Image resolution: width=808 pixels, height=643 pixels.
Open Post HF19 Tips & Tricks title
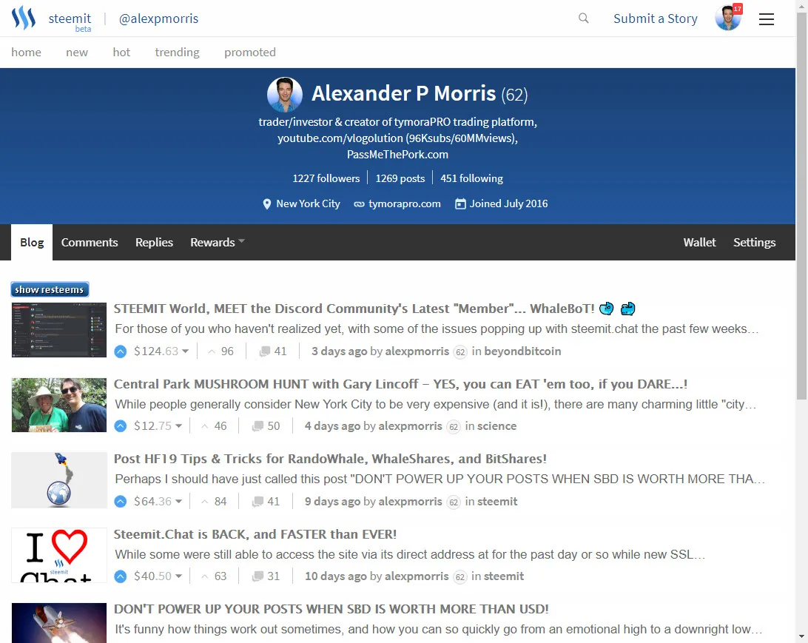tap(330, 459)
